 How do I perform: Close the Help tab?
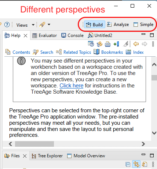click(25, 36)
